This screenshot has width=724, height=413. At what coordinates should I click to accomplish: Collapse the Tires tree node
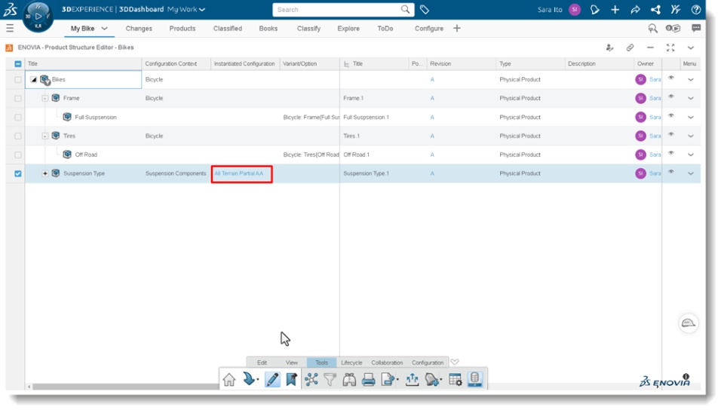[44, 136]
